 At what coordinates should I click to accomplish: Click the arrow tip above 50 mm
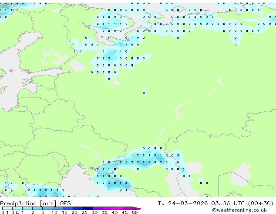coord(138,208)
